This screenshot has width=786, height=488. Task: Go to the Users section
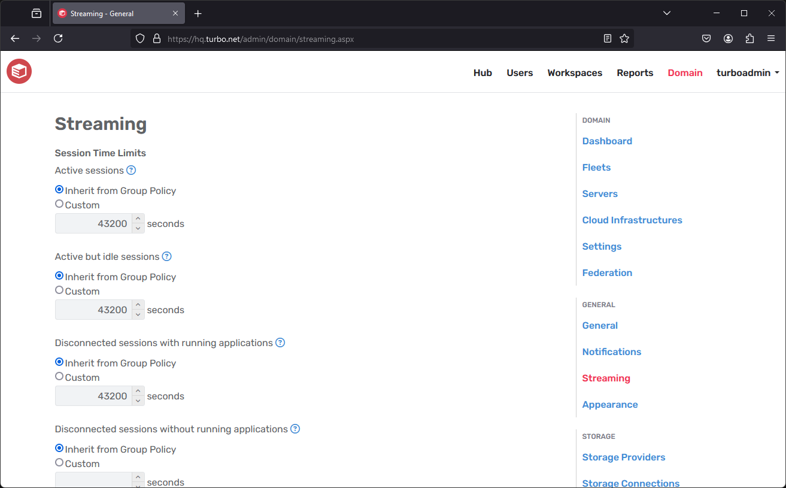519,72
